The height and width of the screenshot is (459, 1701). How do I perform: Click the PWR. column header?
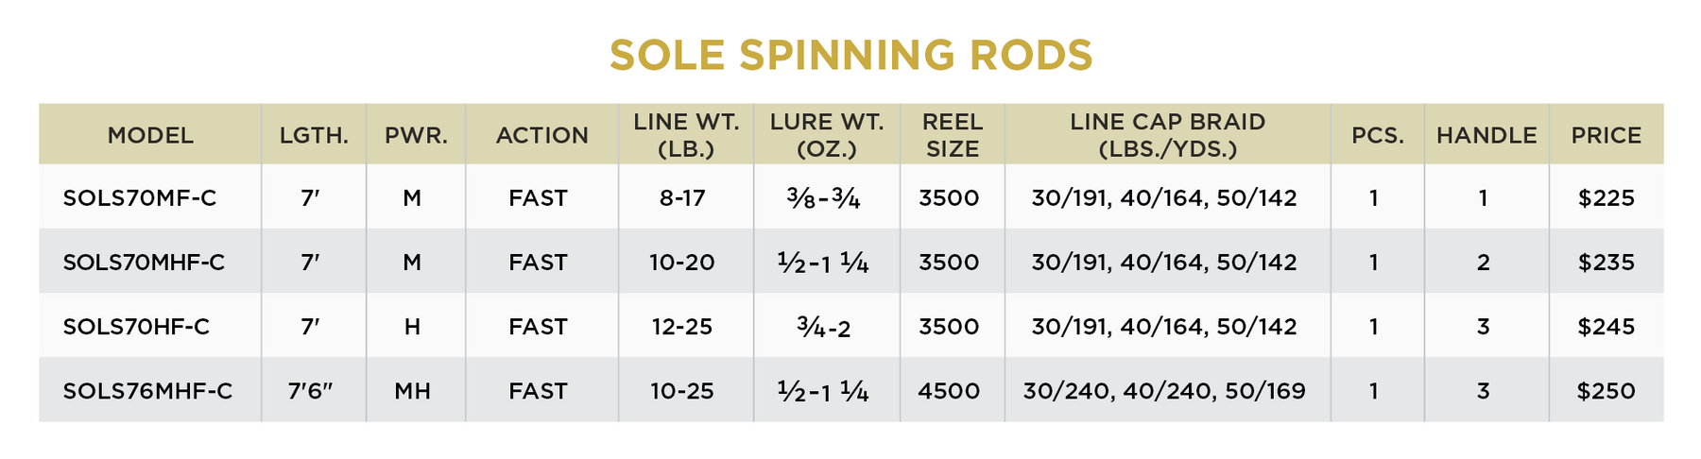[416, 135]
